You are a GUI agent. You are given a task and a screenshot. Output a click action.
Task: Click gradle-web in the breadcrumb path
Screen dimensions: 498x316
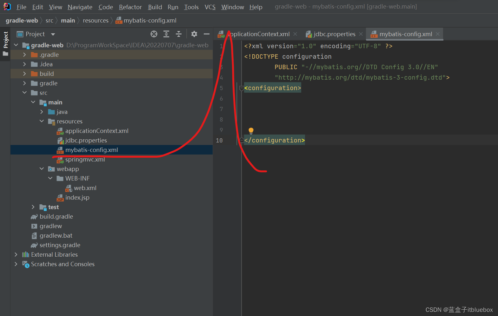click(x=22, y=21)
